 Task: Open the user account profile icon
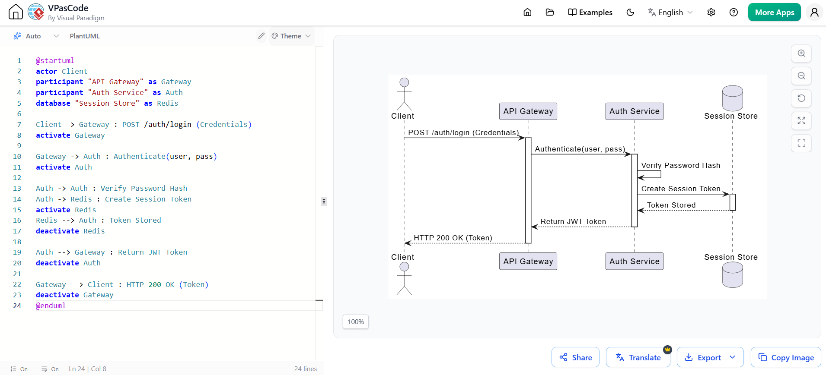tap(814, 12)
